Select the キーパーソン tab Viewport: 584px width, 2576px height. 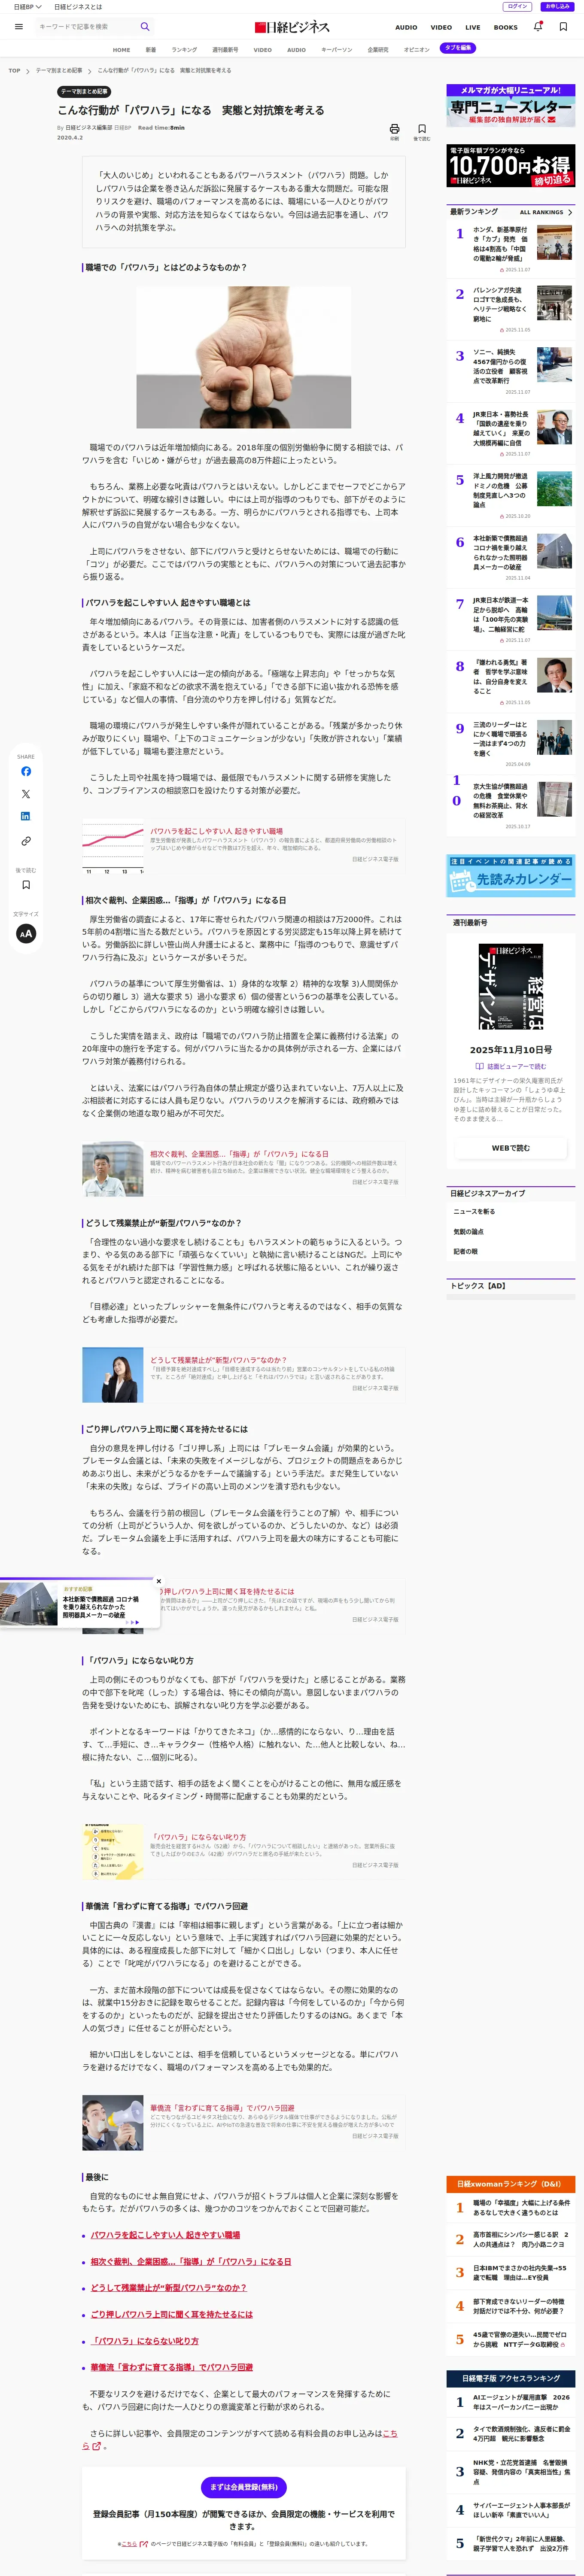click(x=337, y=49)
